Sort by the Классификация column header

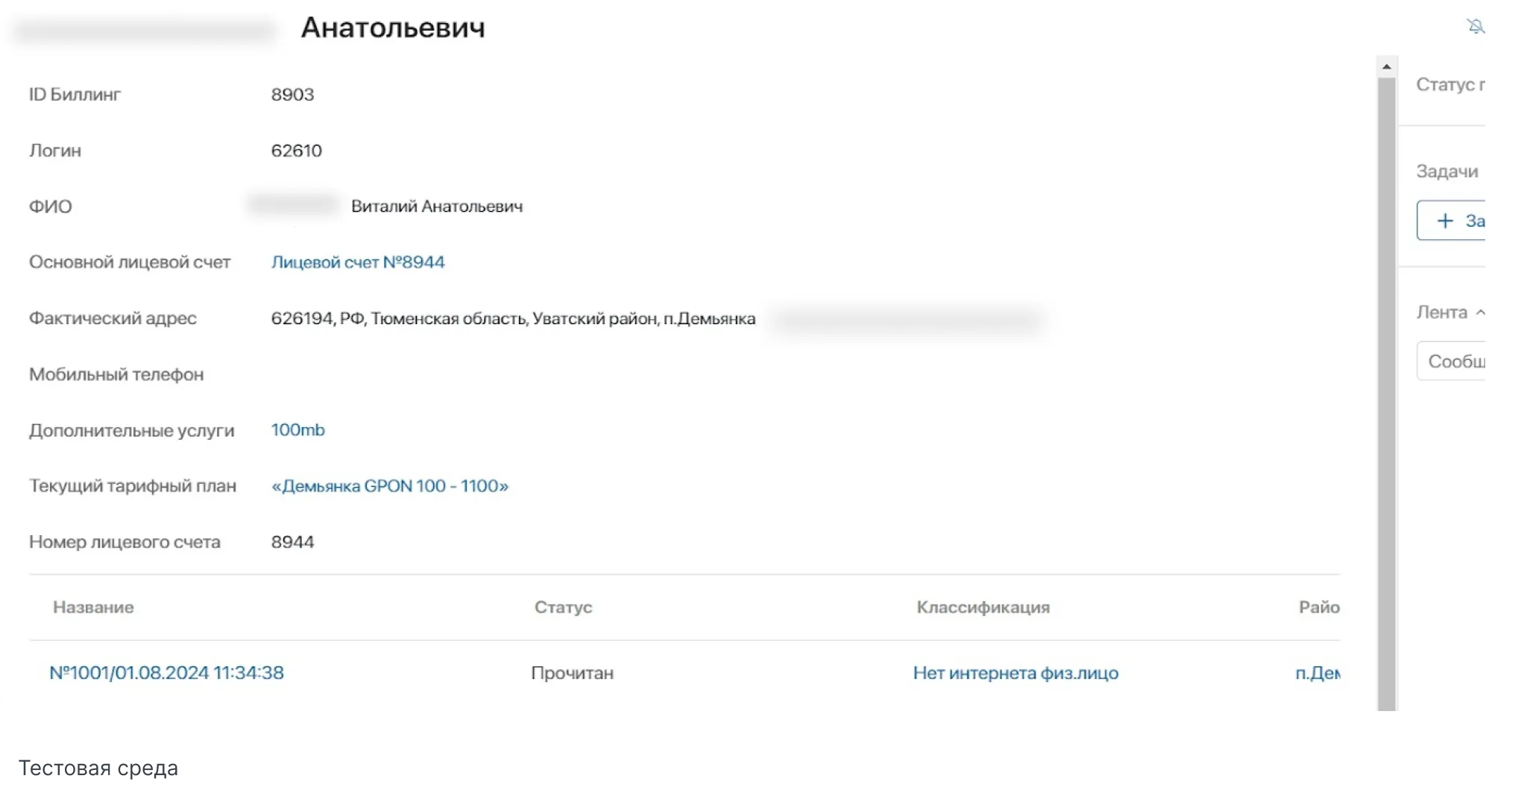click(x=983, y=607)
